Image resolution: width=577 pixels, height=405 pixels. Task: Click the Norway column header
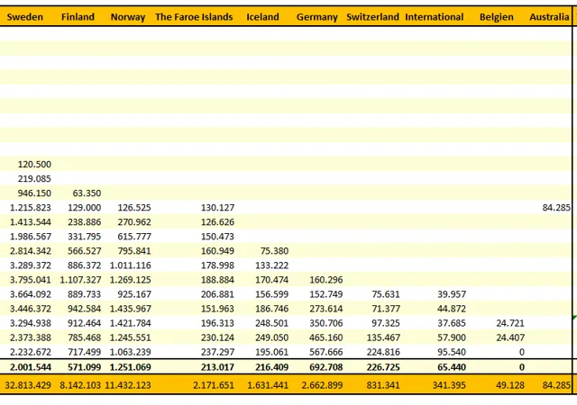click(x=127, y=17)
